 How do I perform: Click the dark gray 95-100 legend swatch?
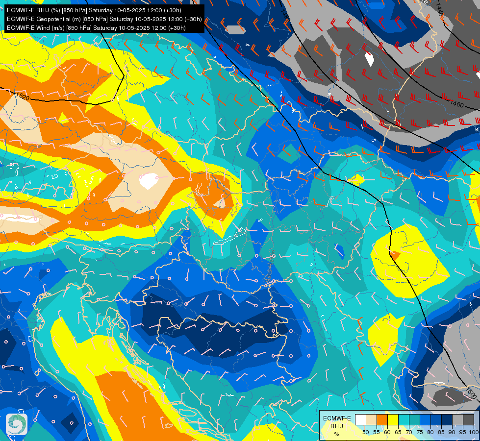click(468, 419)
